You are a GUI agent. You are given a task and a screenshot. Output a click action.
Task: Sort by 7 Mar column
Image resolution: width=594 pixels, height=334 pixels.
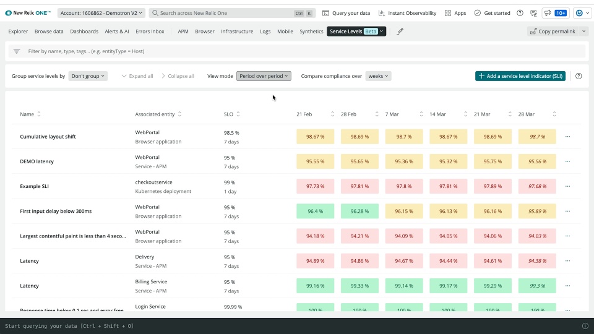tap(421, 114)
